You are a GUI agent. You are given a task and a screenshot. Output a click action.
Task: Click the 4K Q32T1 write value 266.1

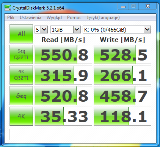pyautogui.click(x=122, y=75)
